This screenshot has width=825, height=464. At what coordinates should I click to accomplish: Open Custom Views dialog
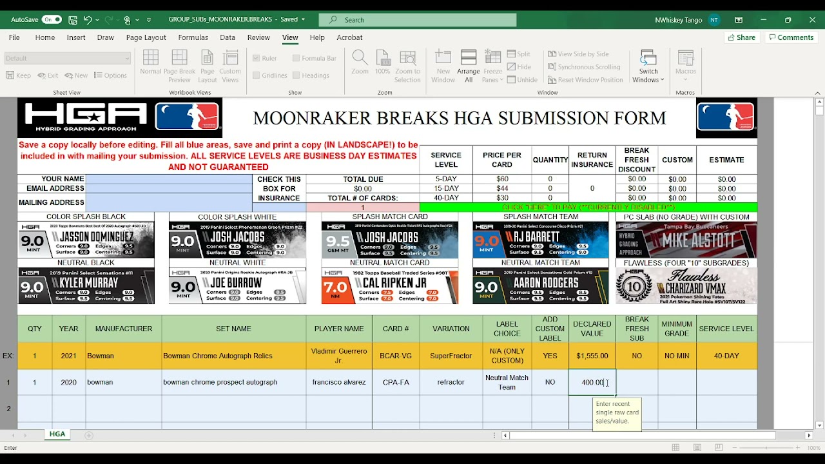tap(230, 66)
